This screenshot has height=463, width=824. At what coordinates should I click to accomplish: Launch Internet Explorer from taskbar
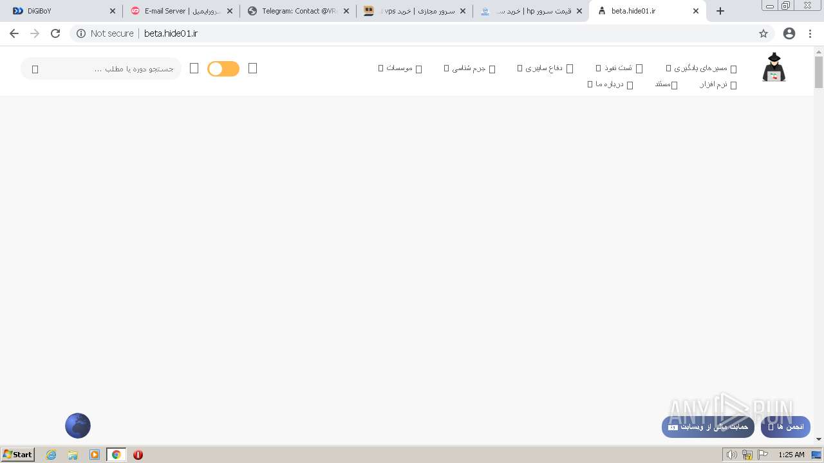pyautogui.click(x=51, y=455)
